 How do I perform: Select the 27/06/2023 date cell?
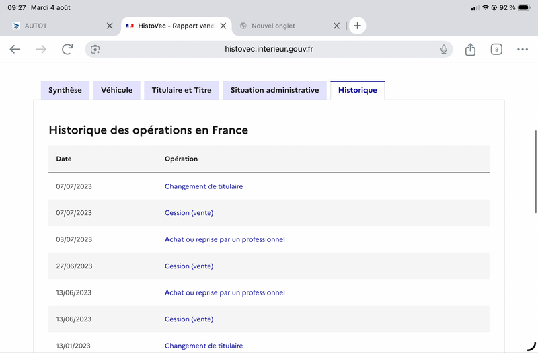tap(74, 266)
